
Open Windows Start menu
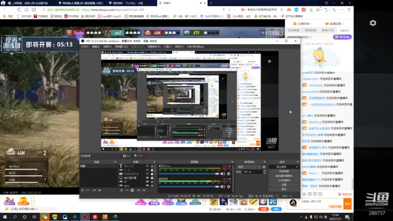(x=5, y=217)
